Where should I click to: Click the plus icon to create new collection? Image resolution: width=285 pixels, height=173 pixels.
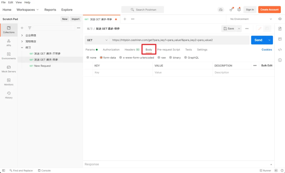(22, 28)
